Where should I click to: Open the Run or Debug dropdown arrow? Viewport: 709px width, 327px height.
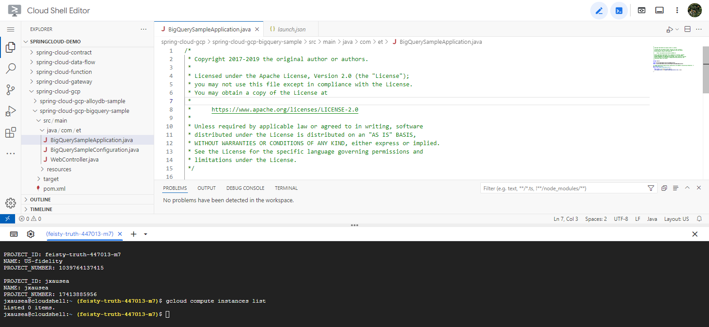[x=677, y=29]
